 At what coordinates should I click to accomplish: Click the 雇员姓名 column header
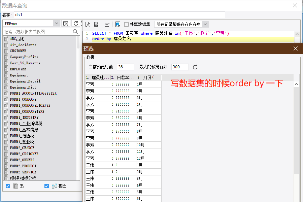[98, 77]
